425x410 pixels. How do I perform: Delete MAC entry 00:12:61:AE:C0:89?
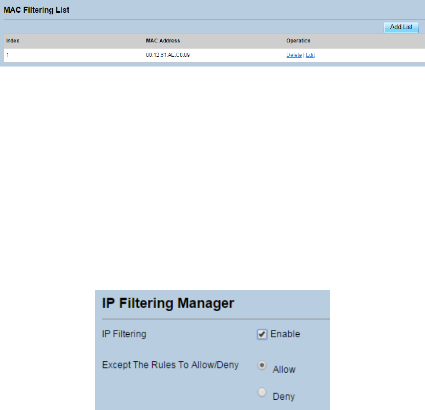(294, 55)
